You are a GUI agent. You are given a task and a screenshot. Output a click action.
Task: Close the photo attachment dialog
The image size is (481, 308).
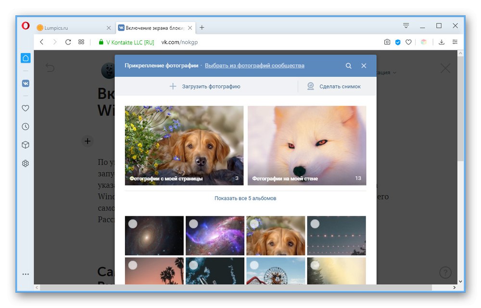364,66
